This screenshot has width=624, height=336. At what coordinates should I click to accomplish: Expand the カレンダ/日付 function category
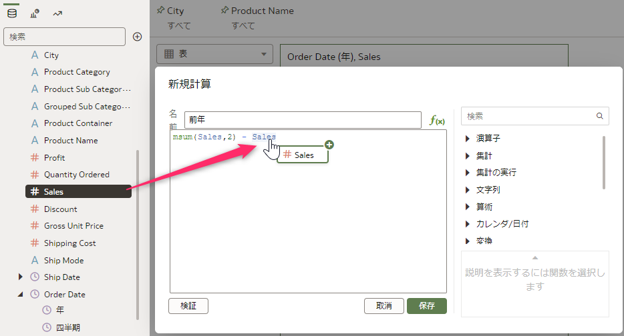coord(468,224)
